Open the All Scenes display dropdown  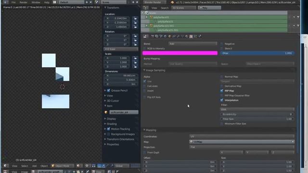click(x=184, y=8)
